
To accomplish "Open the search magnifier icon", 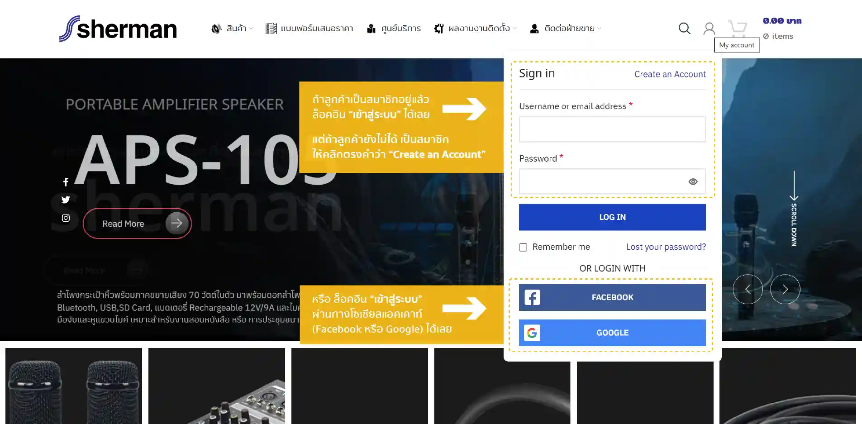I will 684,29.
